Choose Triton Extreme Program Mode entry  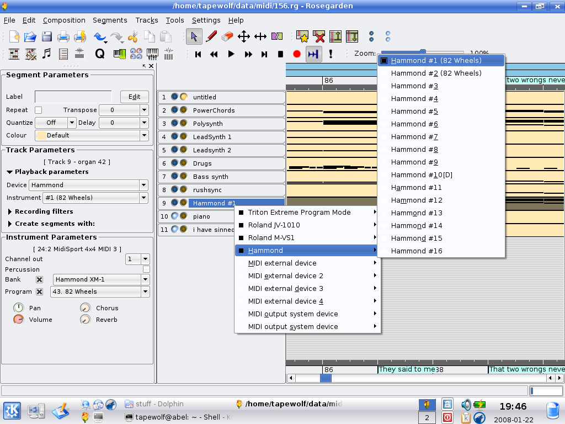point(307,213)
